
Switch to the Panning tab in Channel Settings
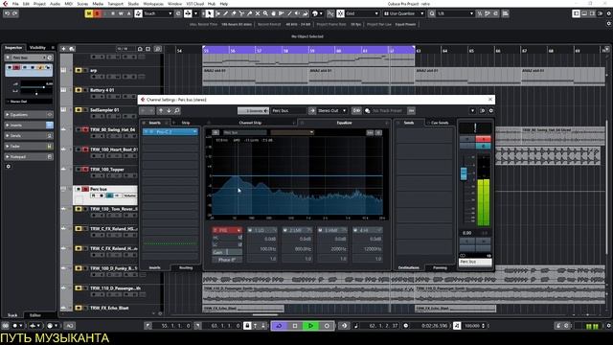(440, 268)
